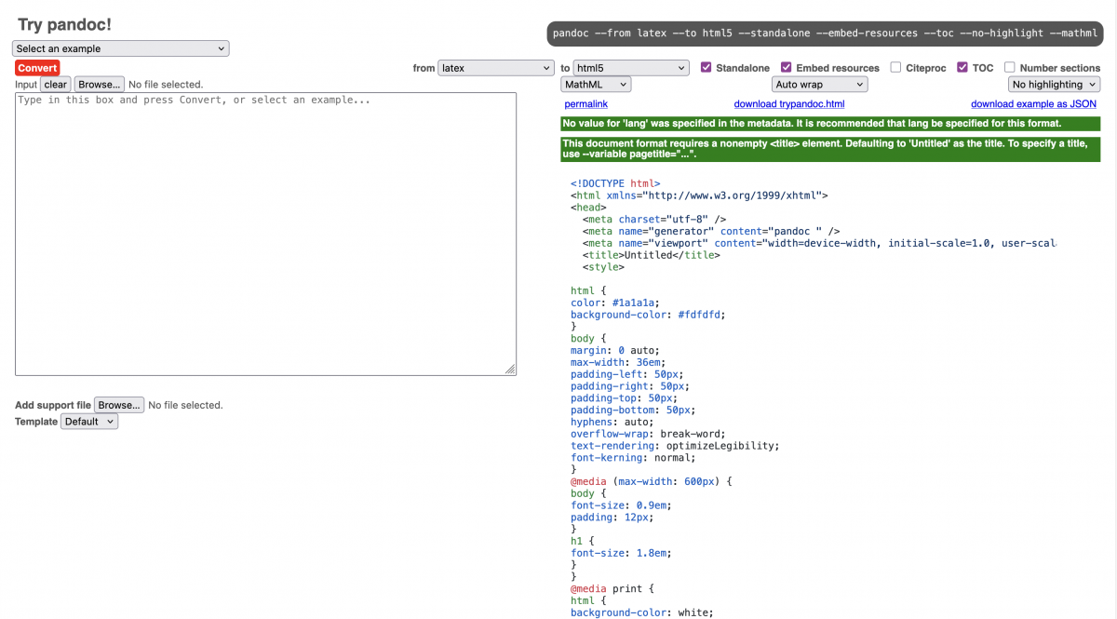Click the meta generator pandoc line
This screenshot has height=619, width=1117.
pos(711,232)
